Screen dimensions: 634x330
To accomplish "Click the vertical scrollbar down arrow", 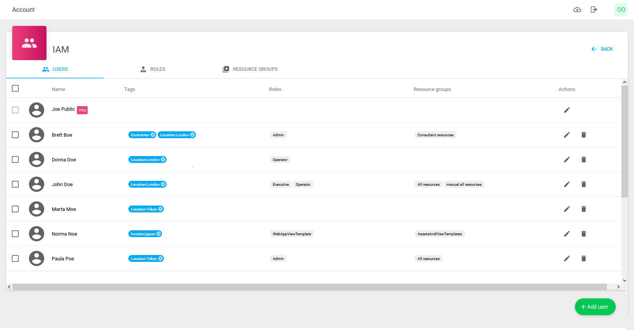I will (x=624, y=281).
